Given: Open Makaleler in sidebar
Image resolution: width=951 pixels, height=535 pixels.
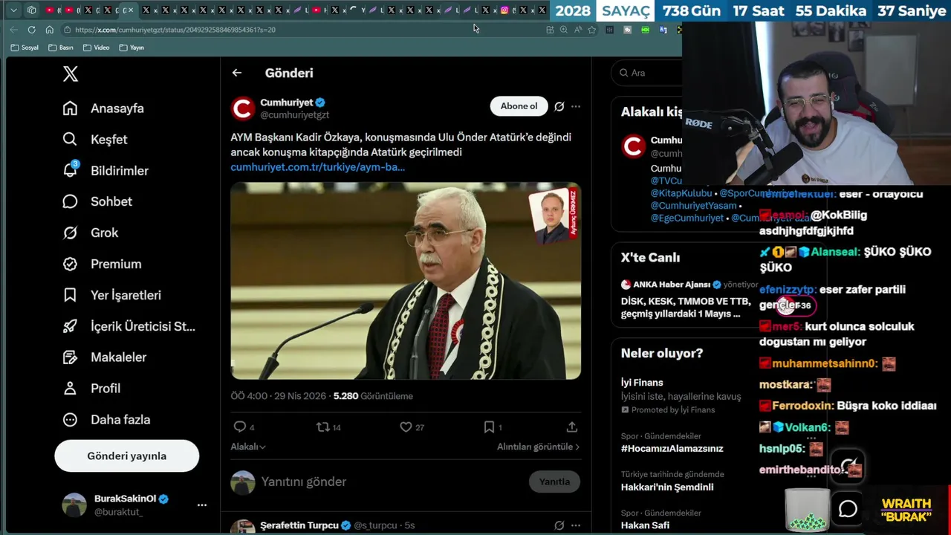Looking at the screenshot, I should pos(105,357).
